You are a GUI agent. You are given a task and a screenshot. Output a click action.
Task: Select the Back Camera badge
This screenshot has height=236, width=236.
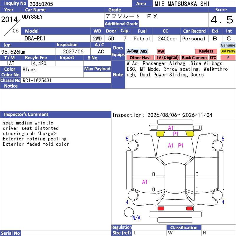point(194,58)
